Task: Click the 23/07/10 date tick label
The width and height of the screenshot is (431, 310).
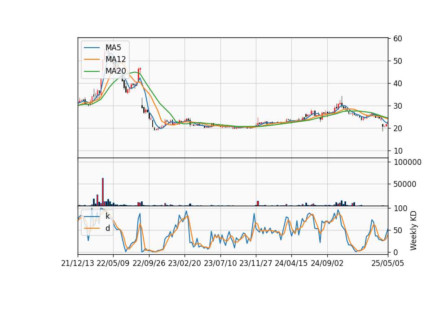Action: pyautogui.click(x=220, y=263)
